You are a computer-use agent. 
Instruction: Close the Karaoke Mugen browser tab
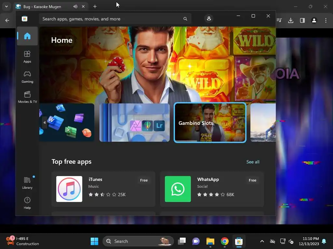pyautogui.click(x=83, y=6)
